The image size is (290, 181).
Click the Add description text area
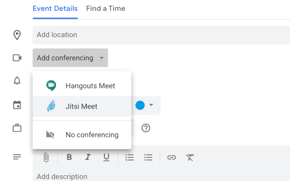(161, 176)
